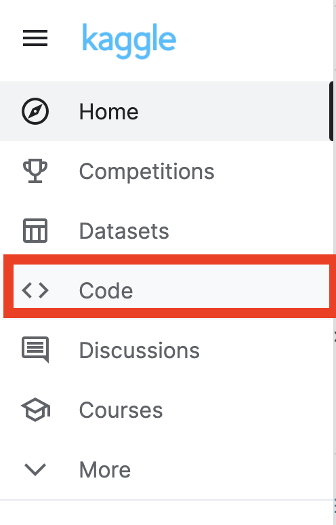Click the dark scrollbar thumb beside Home

pos(331,111)
